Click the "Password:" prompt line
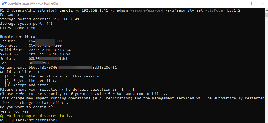Image resolution: width=268 pixels, height=123 pixels. (10, 15)
